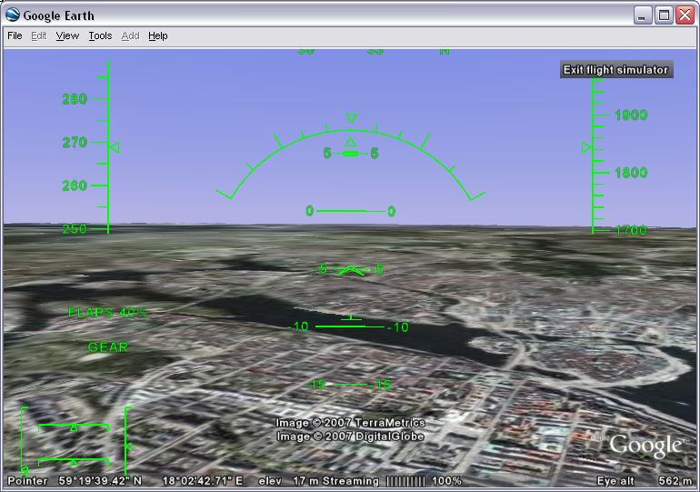Screen dimensions: 700x492
Task: Click the rudder position marker in control box
Action: coord(74,462)
